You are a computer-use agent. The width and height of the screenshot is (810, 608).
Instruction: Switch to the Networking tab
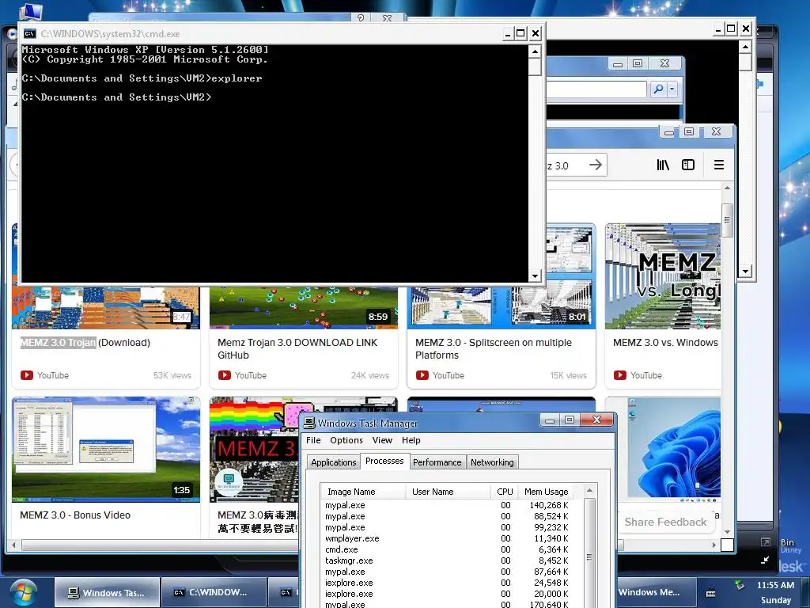coord(492,462)
